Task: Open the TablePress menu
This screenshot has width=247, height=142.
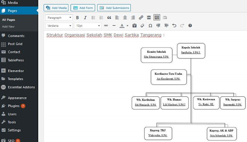Action: (x=19, y=60)
